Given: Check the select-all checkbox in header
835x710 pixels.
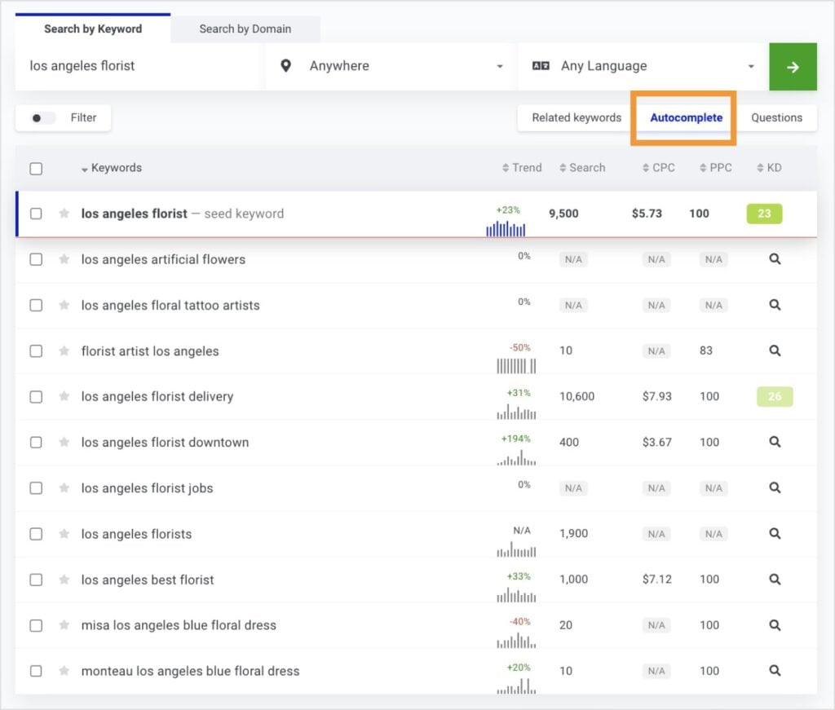Looking at the screenshot, I should point(36,169).
